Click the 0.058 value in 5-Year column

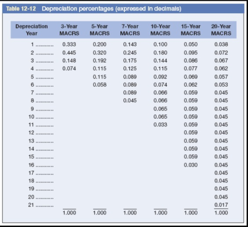coord(100,85)
